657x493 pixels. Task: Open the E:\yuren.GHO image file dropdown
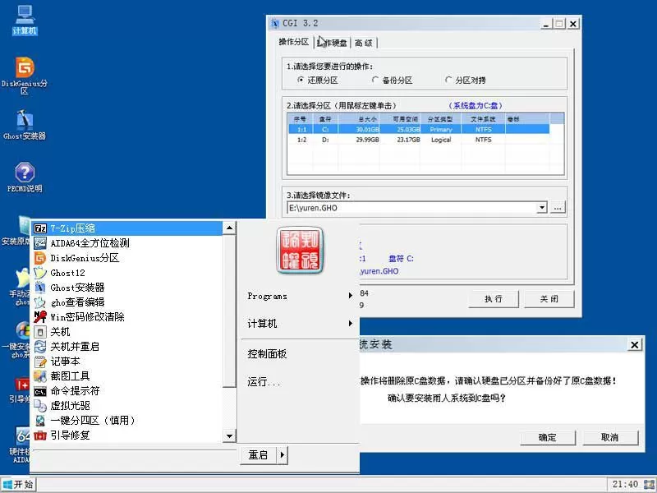pyautogui.click(x=542, y=208)
